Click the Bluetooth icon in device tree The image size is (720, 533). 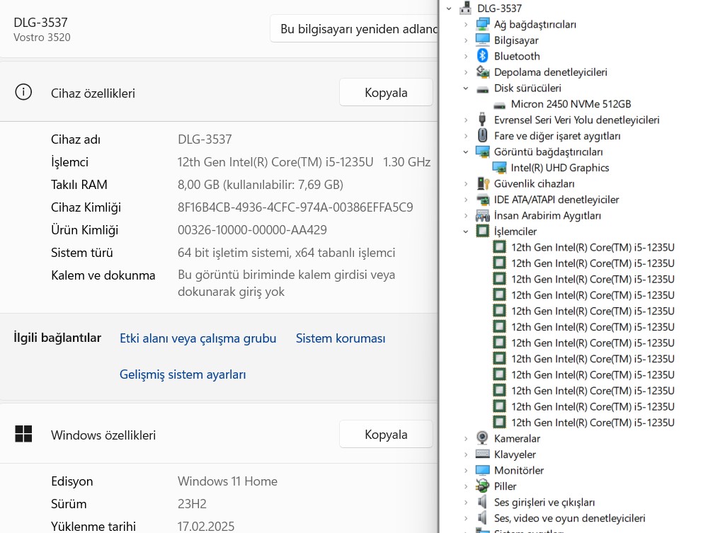(483, 56)
